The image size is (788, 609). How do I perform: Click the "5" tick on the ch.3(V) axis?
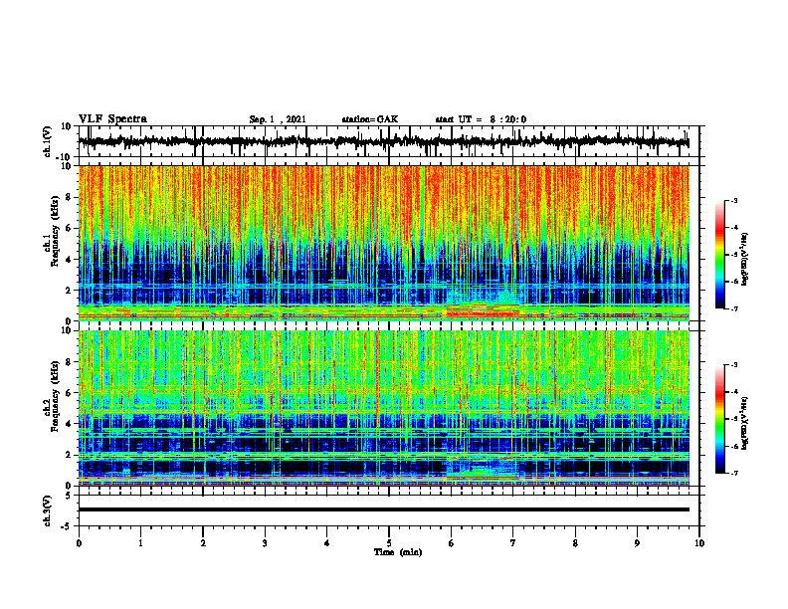70,495
